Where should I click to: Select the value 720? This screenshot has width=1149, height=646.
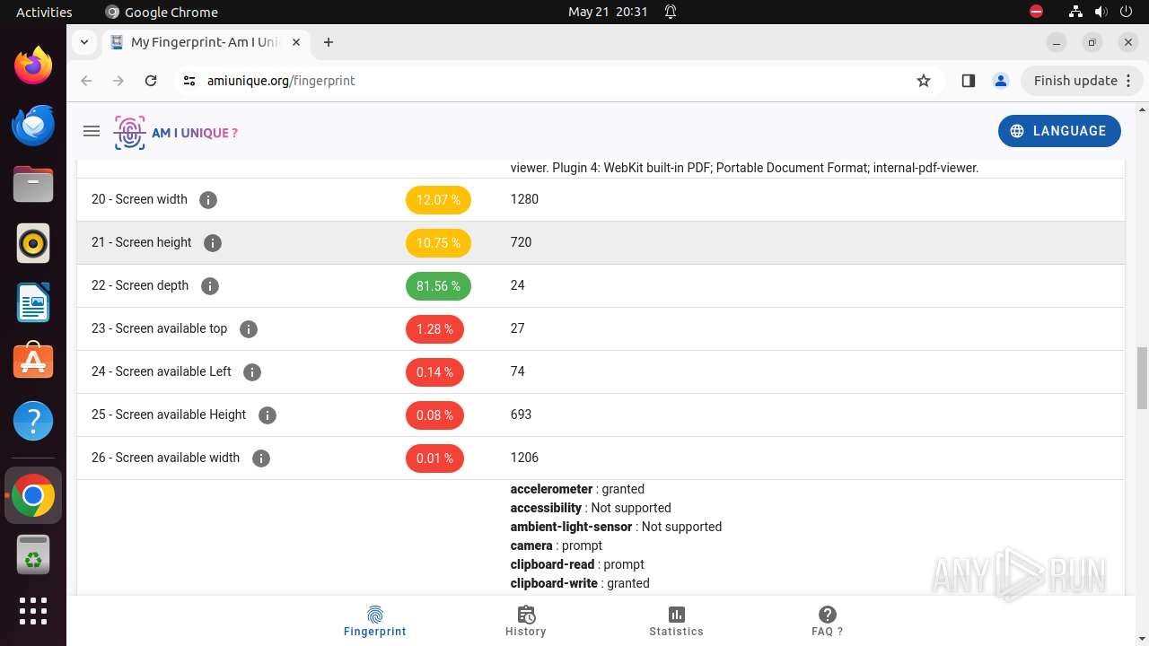[521, 242]
